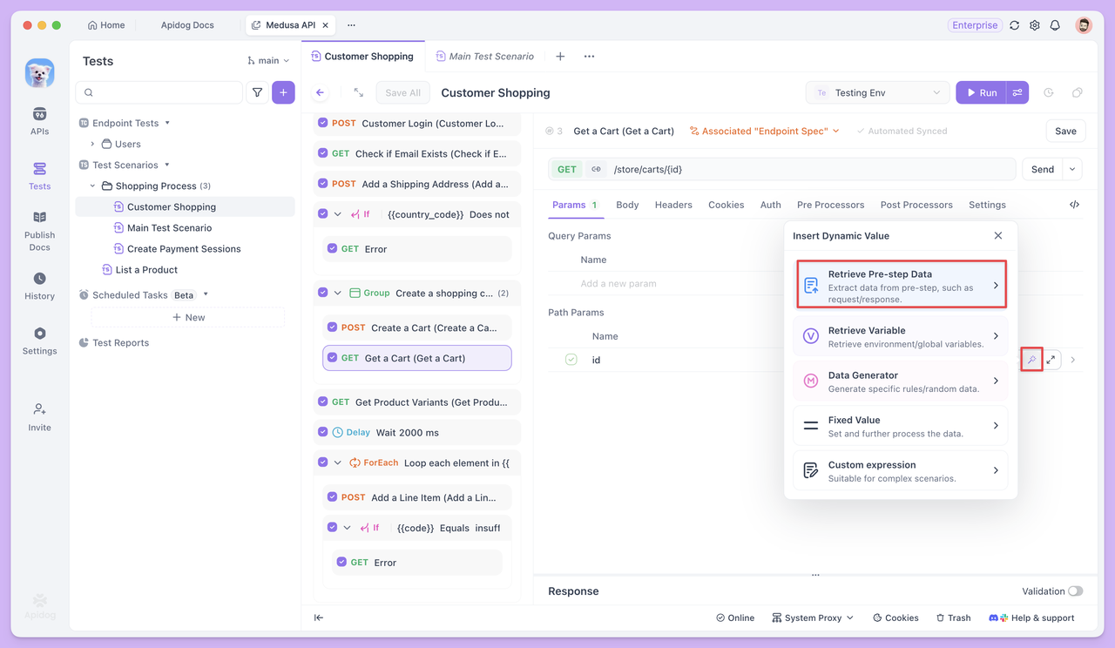The height and width of the screenshot is (648, 1115).
Task: Open the main branch selector
Action: [x=268, y=61]
